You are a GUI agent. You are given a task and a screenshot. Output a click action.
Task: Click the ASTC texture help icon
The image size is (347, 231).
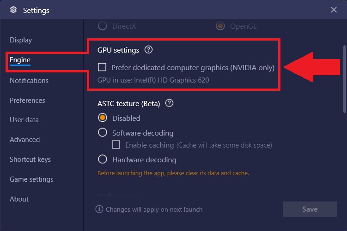[x=169, y=103]
